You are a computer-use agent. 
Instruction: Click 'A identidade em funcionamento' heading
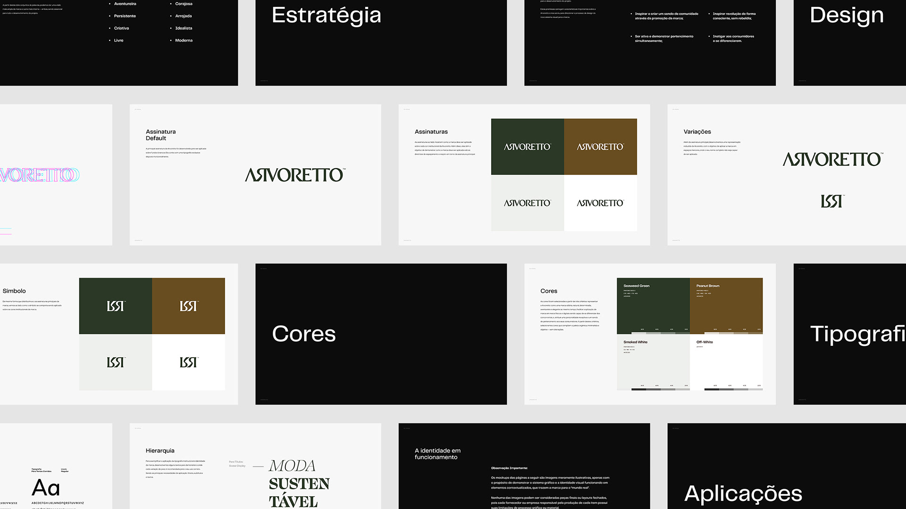(437, 454)
